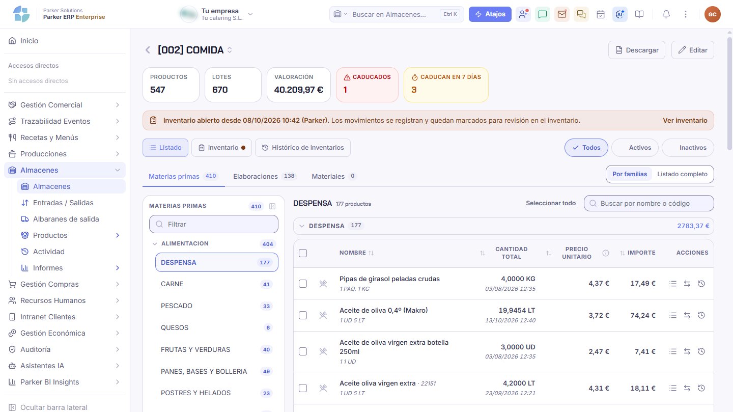
Task: Click the Descargar button
Action: tap(637, 50)
